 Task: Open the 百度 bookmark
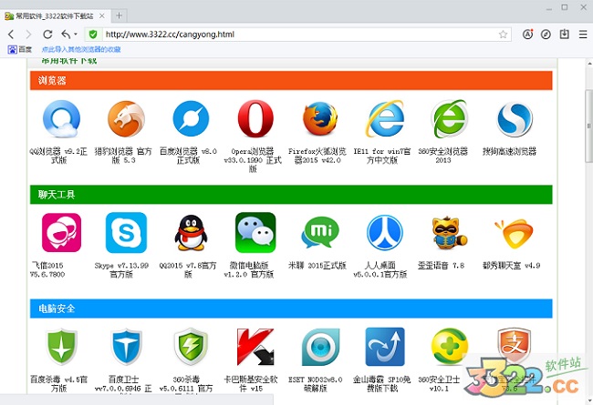click(x=20, y=49)
